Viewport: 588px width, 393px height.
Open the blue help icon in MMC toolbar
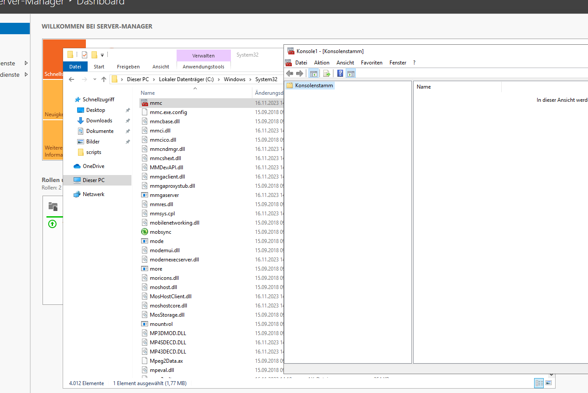[340, 73]
